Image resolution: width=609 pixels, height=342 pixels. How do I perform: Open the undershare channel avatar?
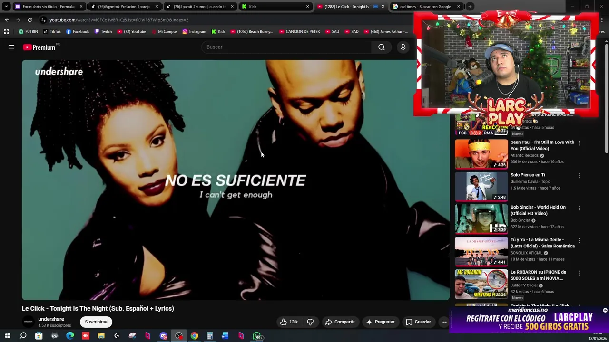point(28,322)
